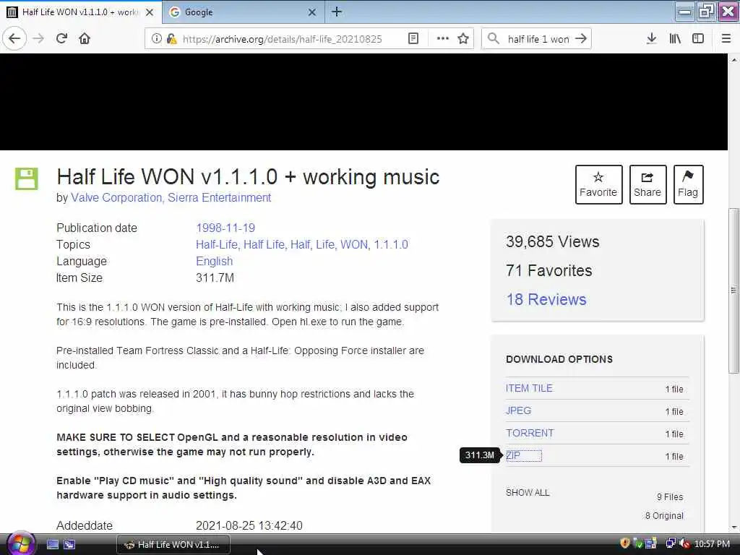Image resolution: width=740 pixels, height=555 pixels.
Task: View site information icon in address bar
Action: [156, 39]
